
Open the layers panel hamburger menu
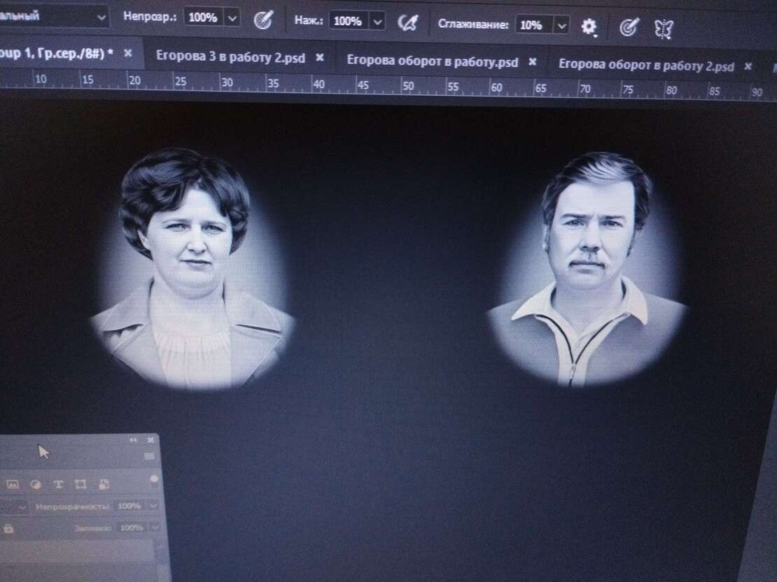(x=148, y=455)
